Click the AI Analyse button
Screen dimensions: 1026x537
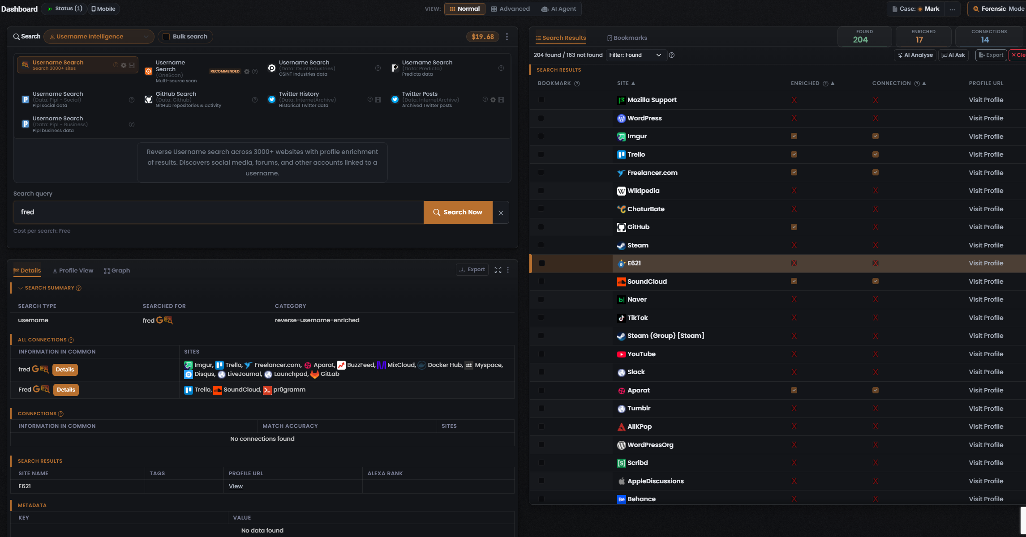tap(915, 55)
